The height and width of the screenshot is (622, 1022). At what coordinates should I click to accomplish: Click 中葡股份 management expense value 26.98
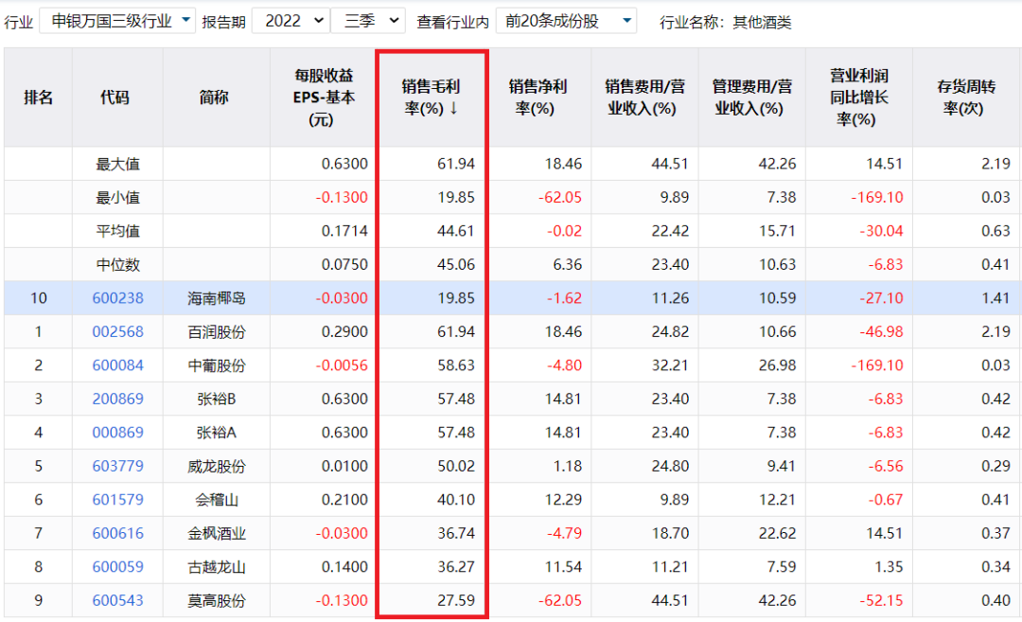click(777, 365)
